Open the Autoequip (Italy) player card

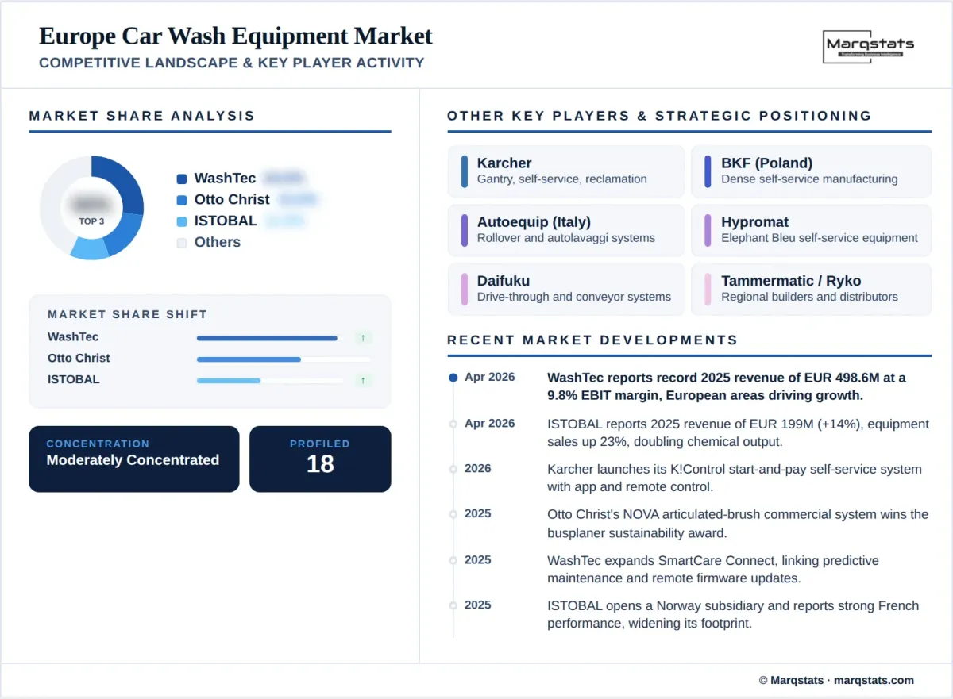[566, 230]
